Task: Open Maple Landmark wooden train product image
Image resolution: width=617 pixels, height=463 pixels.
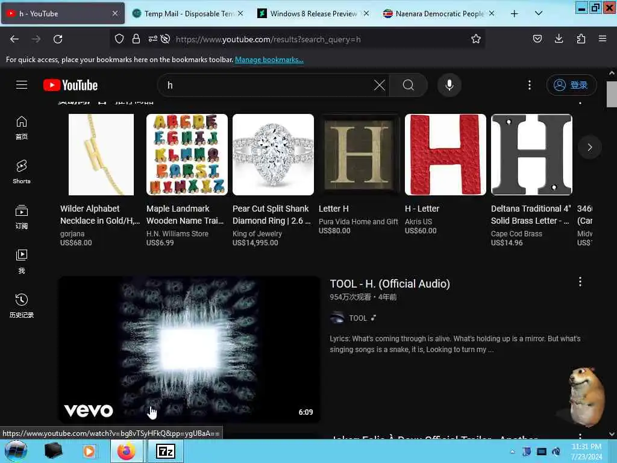Action: coord(187,154)
